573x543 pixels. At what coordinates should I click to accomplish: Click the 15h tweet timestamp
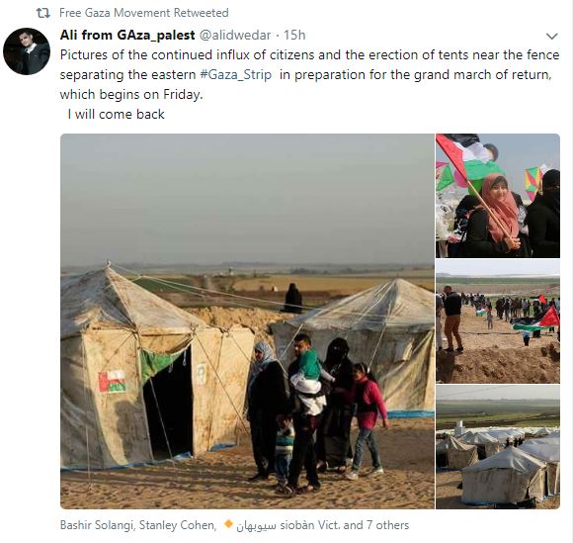click(294, 36)
